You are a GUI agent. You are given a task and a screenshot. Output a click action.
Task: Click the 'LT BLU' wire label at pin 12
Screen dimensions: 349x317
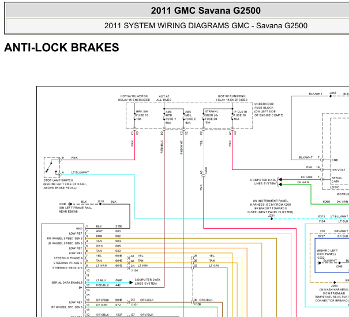101,280
